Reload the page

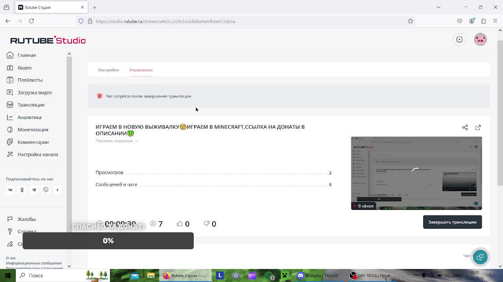coord(31,21)
